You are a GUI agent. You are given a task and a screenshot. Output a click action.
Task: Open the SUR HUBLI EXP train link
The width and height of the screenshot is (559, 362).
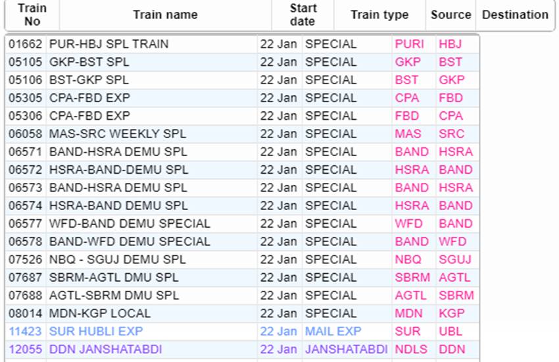pyautogui.click(x=96, y=331)
